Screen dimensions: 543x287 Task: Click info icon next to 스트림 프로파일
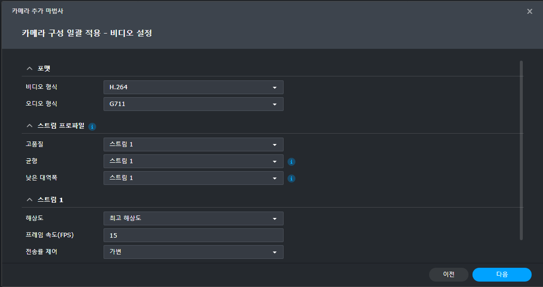click(x=92, y=127)
